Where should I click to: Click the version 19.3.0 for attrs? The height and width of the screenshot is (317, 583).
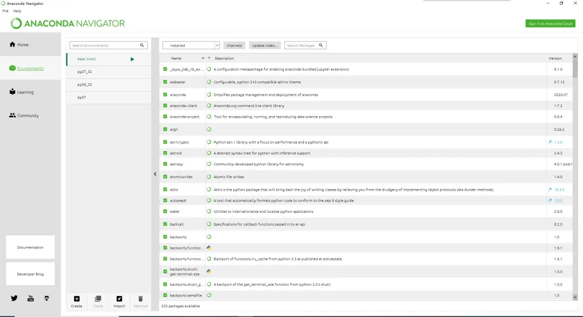pyautogui.click(x=559, y=190)
